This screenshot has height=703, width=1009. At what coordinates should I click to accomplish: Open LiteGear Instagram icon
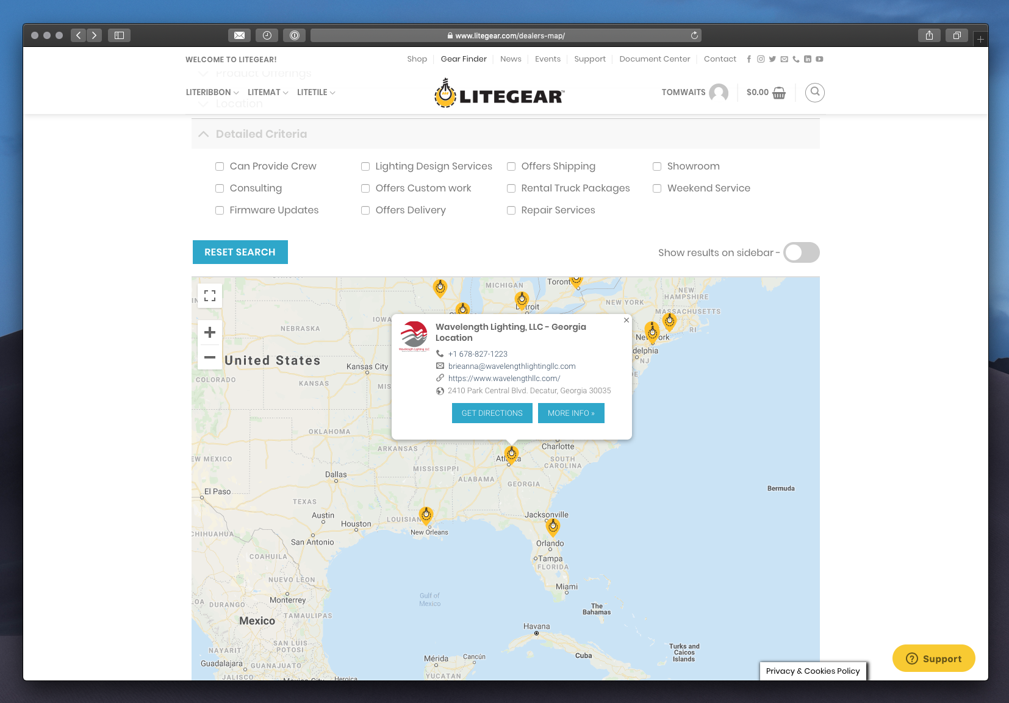click(x=761, y=59)
